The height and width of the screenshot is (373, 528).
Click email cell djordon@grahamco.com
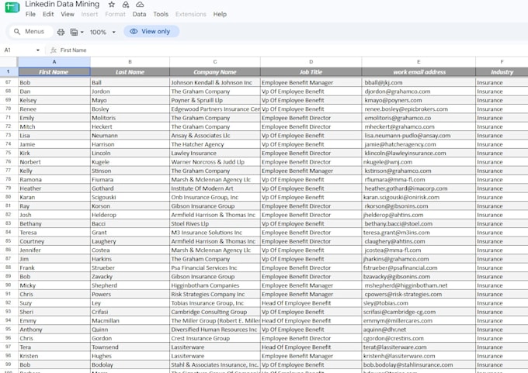(x=419, y=92)
